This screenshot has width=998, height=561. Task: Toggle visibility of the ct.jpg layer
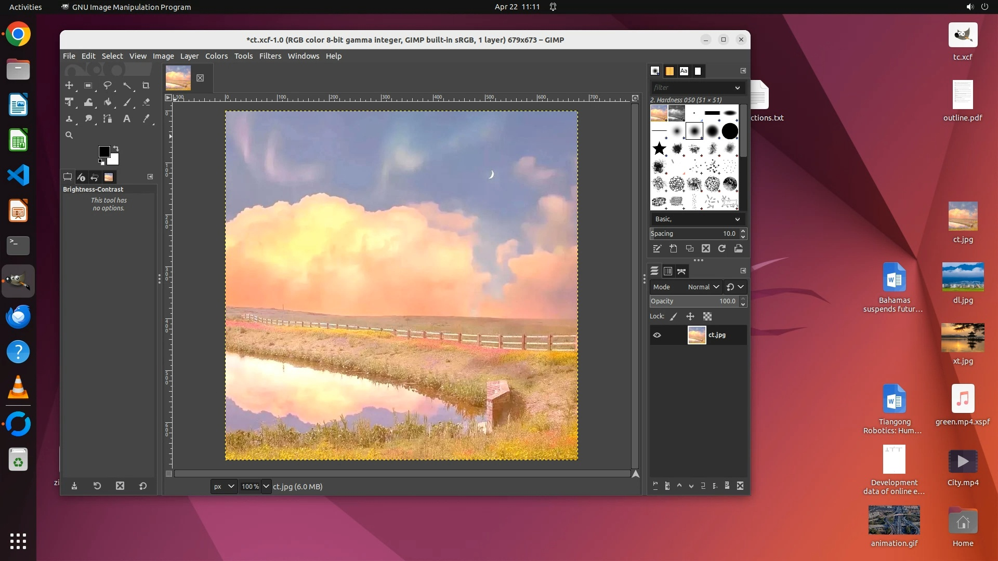click(657, 335)
